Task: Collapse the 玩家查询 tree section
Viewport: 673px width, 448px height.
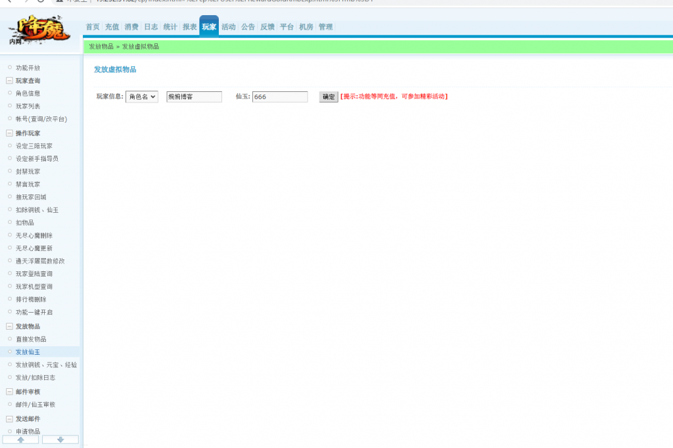Action: point(9,81)
